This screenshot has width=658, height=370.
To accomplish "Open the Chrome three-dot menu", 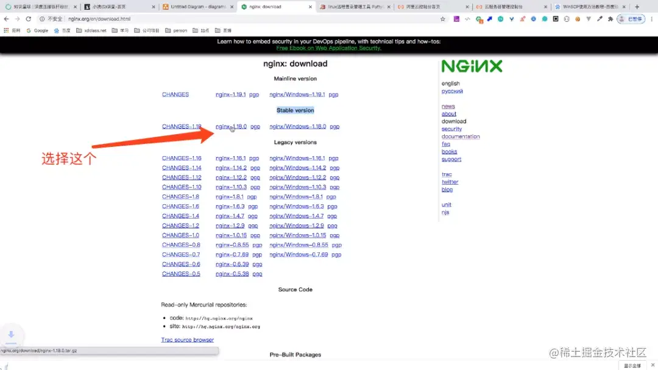I will 652,19.
